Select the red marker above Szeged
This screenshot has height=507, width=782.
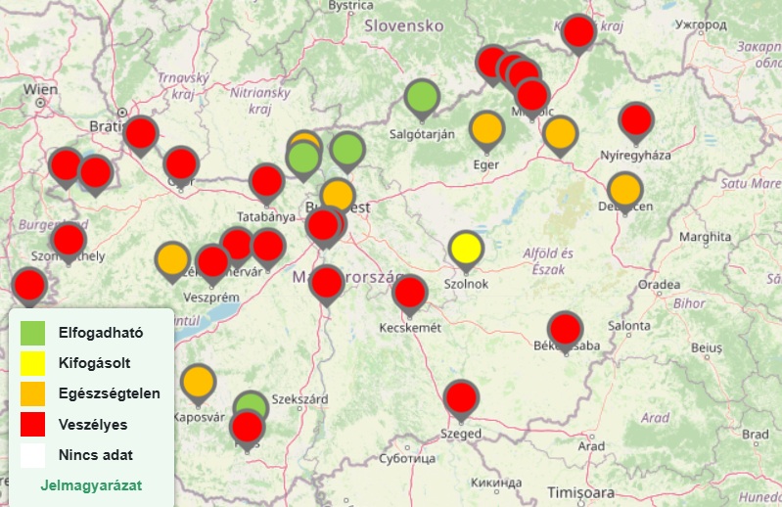point(461,399)
